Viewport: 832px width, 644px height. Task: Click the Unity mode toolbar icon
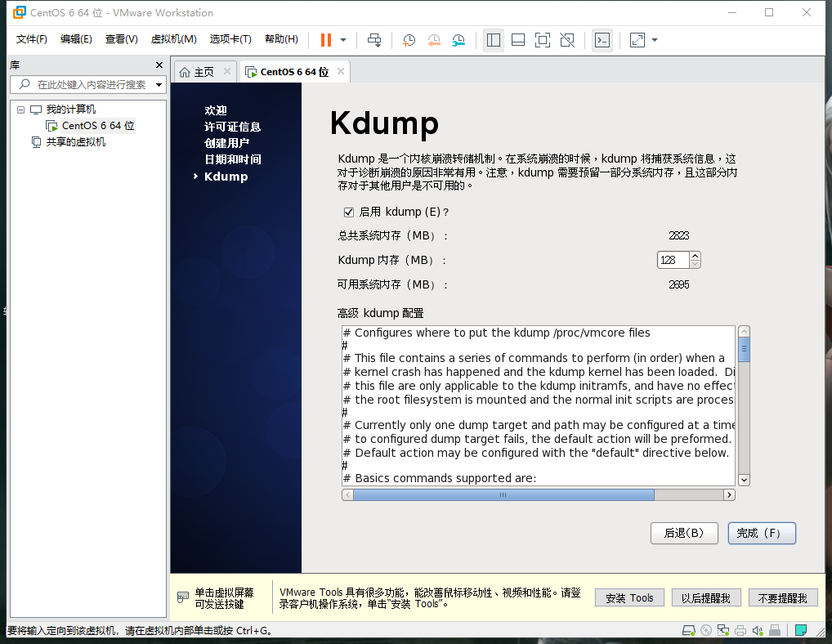(x=567, y=40)
